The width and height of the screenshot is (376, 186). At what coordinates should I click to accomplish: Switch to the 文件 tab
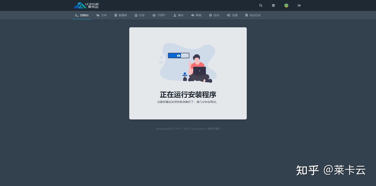[104, 15]
